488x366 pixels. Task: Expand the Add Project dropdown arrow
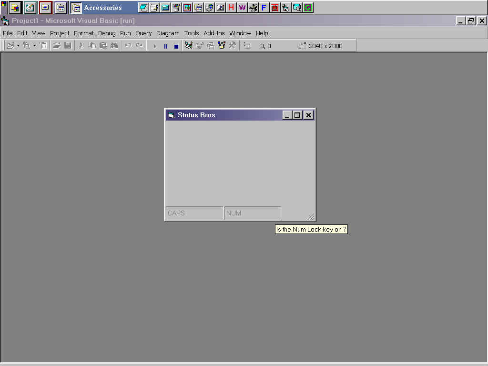pos(18,46)
